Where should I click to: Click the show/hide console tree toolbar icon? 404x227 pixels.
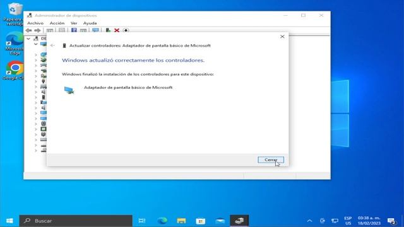coord(50,30)
